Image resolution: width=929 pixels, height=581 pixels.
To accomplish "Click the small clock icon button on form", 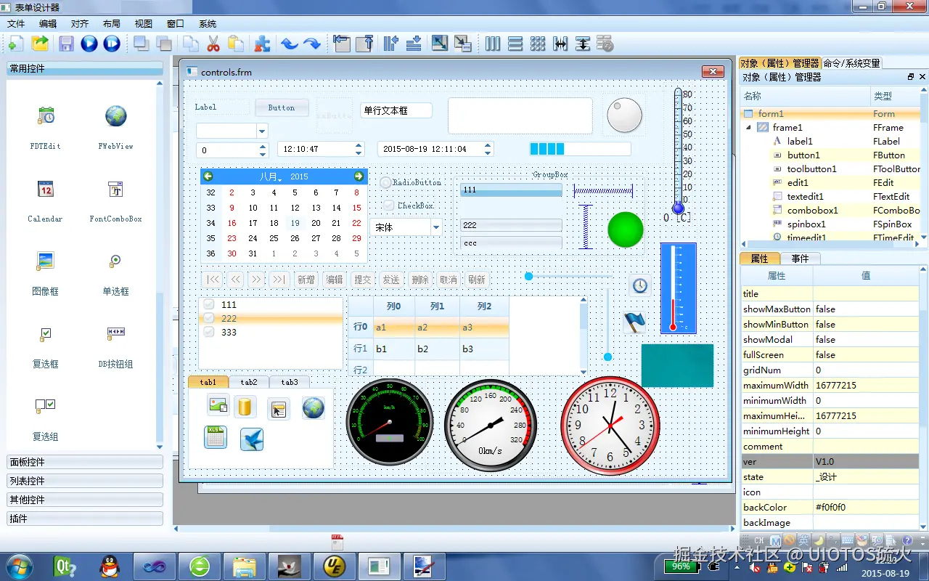I will point(639,285).
